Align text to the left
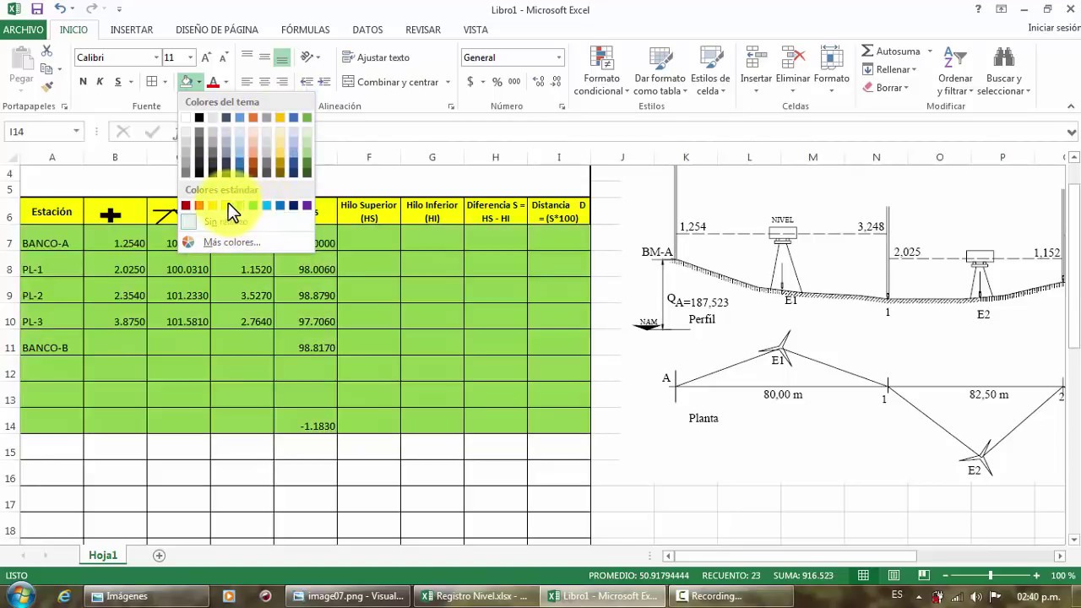Viewport: 1081px width, 608px height. 247,82
